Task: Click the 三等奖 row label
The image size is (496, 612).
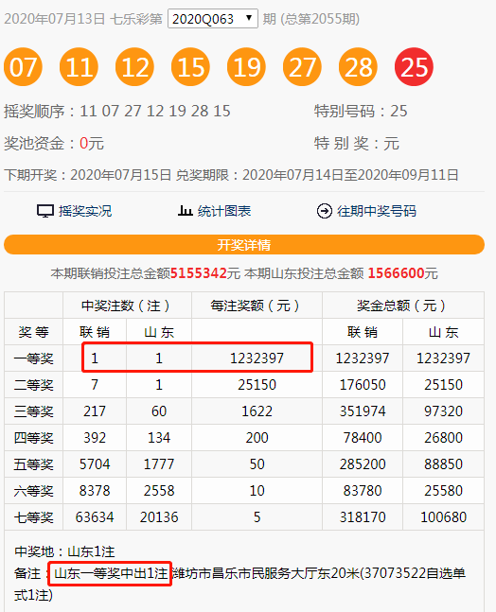Action: [x=33, y=411]
